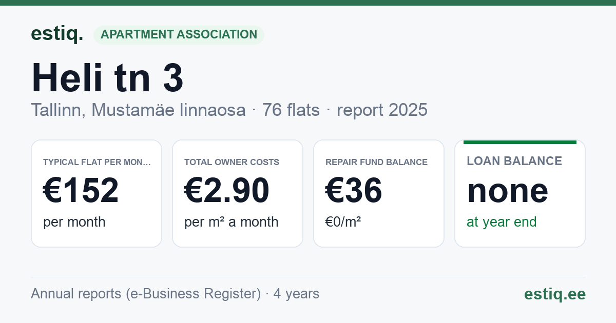Open the Total Owner Costs card
This screenshot has width=616, height=323.
tap(238, 193)
